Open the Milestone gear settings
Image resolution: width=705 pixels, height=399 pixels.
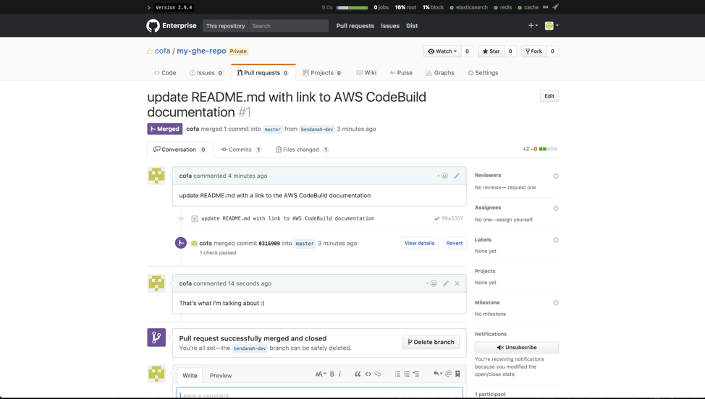(x=556, y=303)
